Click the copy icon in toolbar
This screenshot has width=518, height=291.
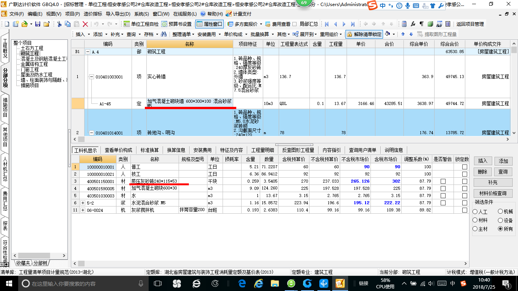68,24
